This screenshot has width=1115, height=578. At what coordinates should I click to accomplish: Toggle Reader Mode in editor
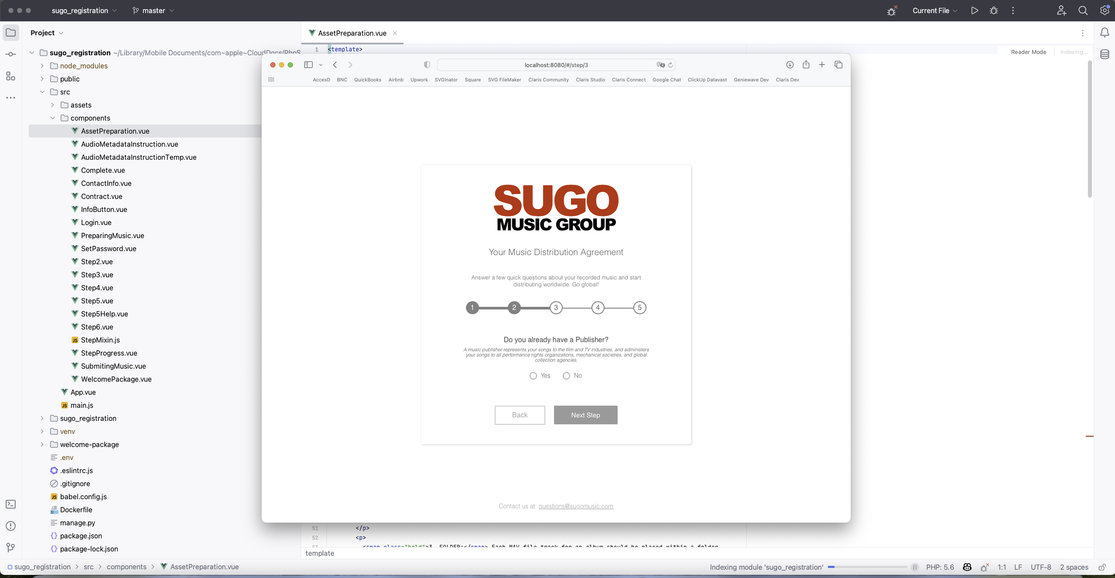(1028, 52)
